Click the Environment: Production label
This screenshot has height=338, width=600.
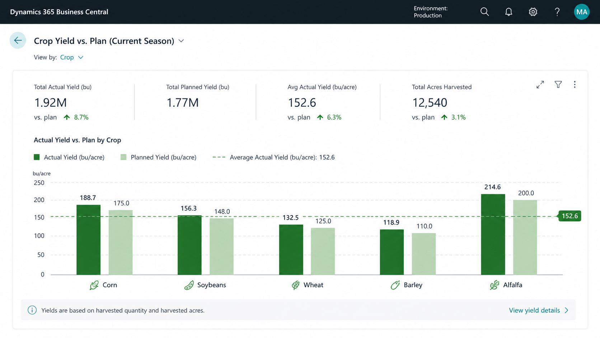pyautogui.click(x=431, y=12)
